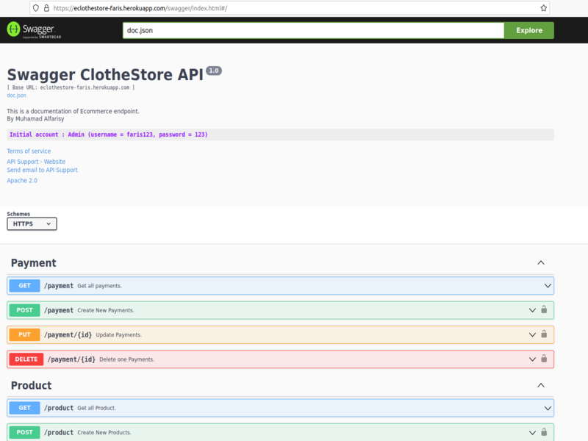Expand GET /product chevron

(x=548, y=408)
